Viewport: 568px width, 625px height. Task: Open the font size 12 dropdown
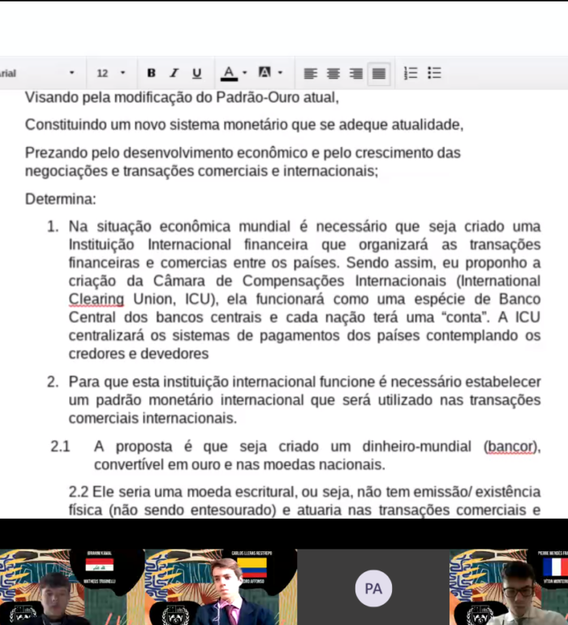point(111,73)
